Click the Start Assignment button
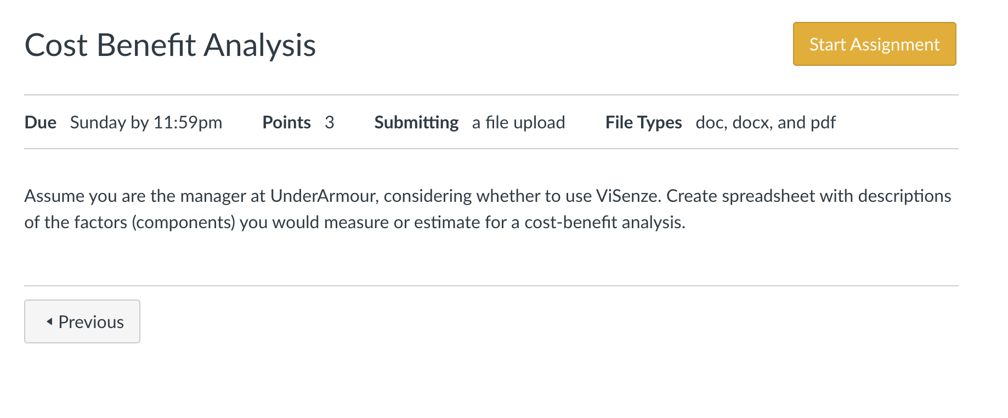 (874, 44)
